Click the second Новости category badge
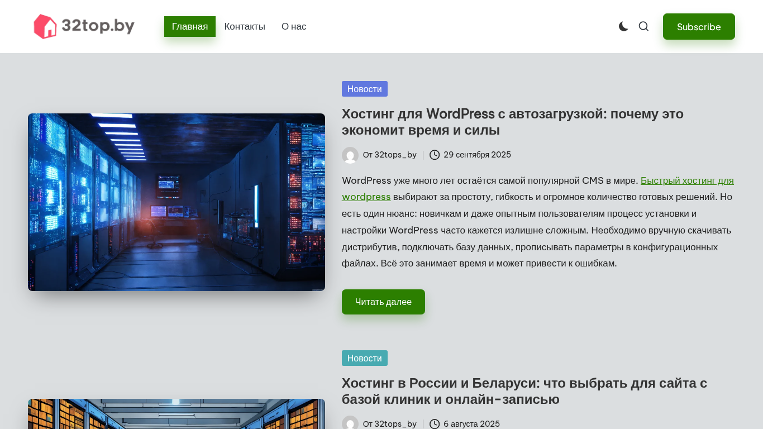The height and width of the screenshot is (429, 763). (x=364, y=358)
